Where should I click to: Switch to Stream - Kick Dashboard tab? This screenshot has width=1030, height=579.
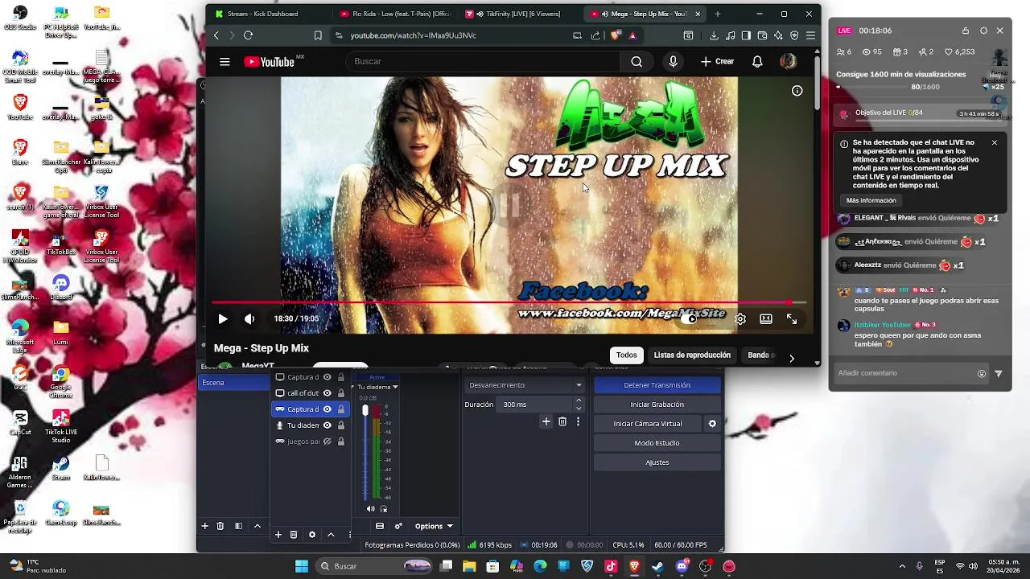click(x=263, y=14)
